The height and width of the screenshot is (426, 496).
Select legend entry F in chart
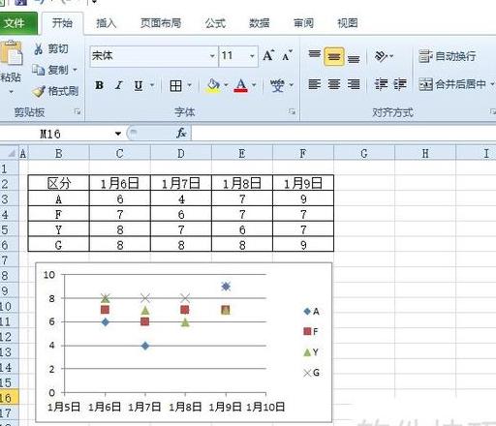click(311, 331)
